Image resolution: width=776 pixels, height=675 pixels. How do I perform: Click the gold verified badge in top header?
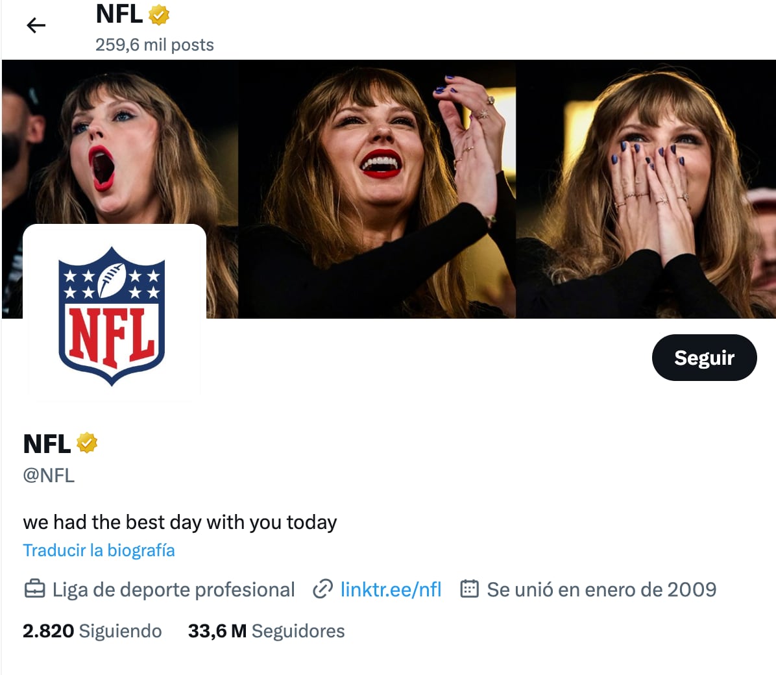tap(159, 15)
